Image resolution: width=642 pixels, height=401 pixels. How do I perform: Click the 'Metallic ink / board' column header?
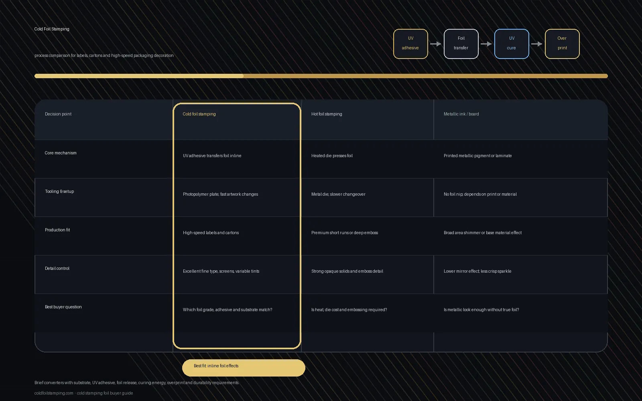pos(461,114)
